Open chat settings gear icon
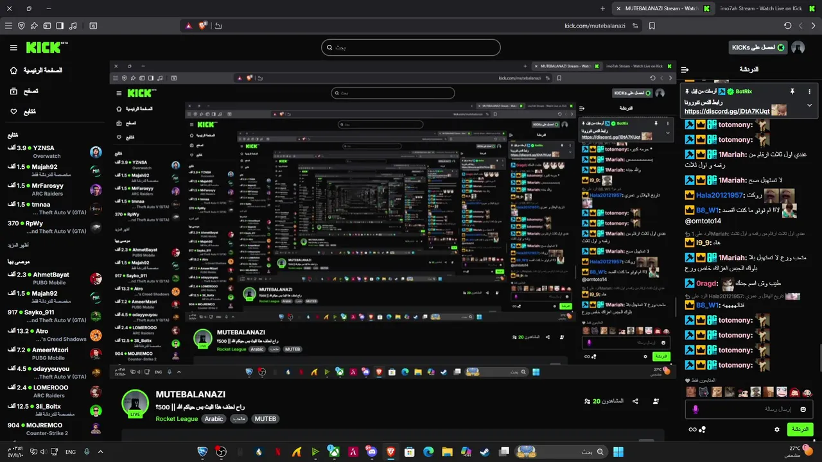822x462 pixels. tap(777, 429)
